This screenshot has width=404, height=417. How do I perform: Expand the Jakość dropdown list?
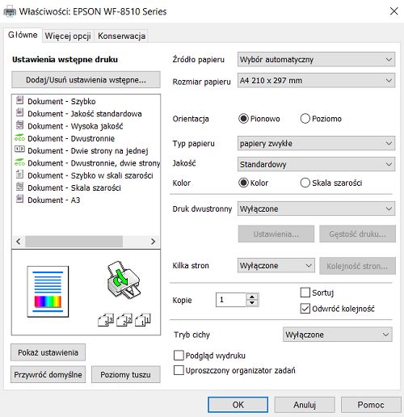point(316,164)
